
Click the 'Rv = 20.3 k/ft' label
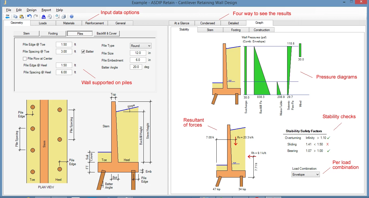(245, 137)
